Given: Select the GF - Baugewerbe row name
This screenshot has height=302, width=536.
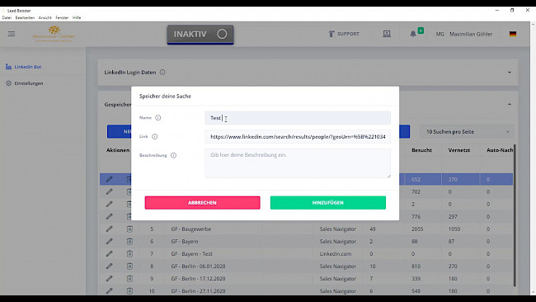Looking at the screenshot, I should coord(191,229).
